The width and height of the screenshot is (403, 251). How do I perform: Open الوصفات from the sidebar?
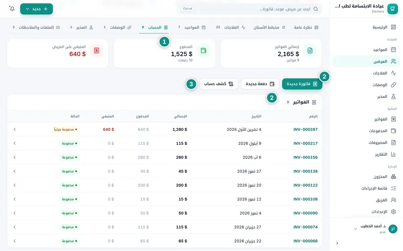[x=366, y=84]
